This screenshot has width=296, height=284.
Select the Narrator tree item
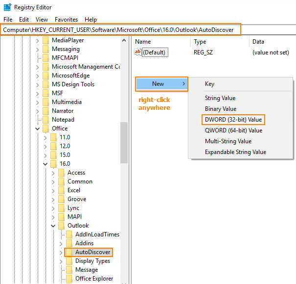point(63,111)
